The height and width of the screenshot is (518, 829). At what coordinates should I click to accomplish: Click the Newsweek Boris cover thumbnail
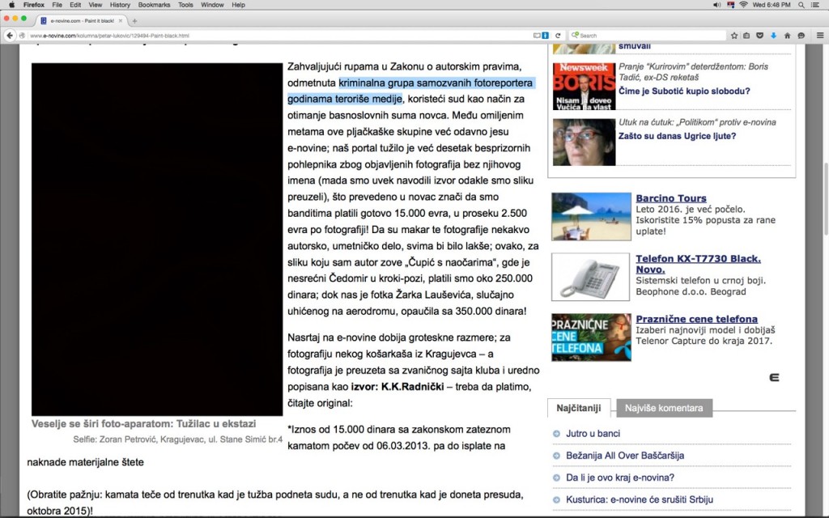[584, 87]
